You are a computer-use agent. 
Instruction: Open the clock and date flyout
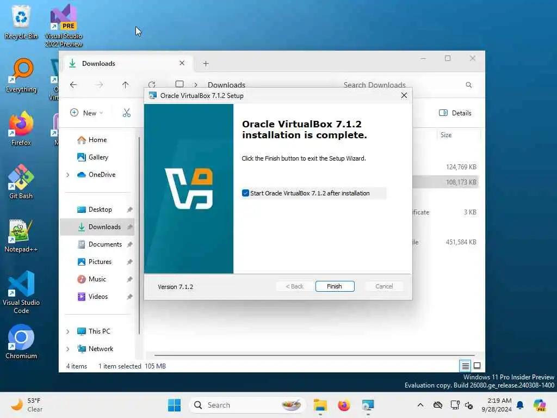point(496,405)
